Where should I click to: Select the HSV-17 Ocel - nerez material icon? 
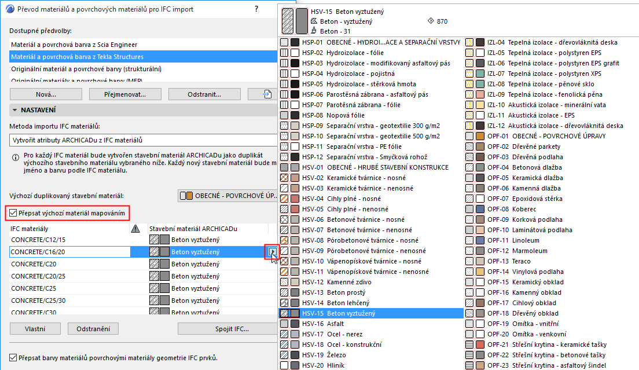point(283,334)
